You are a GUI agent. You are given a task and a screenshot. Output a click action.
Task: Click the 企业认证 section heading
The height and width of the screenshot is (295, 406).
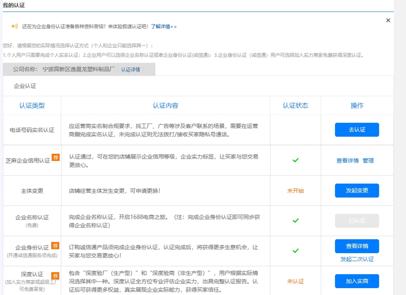pyautogui.click(x=25, y=86)
